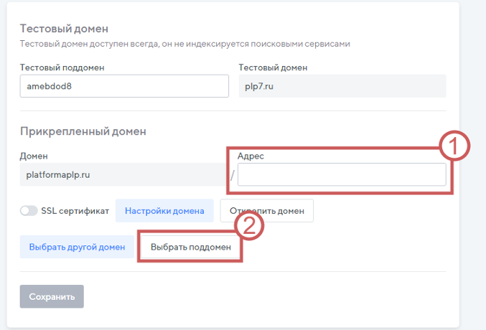Screen dimensions: 486x330
Task: Click the SSL сертификат text label
Action: [75, 211]
